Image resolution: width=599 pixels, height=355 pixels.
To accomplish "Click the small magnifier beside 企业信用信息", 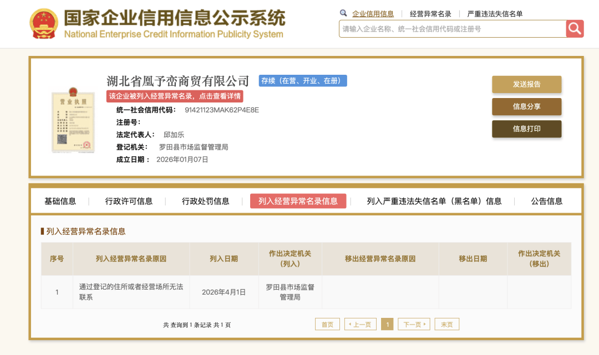I will (x=343, y=13).
